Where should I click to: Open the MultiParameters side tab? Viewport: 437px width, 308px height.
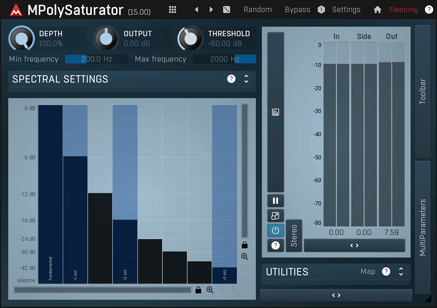(x=422, y=227)
